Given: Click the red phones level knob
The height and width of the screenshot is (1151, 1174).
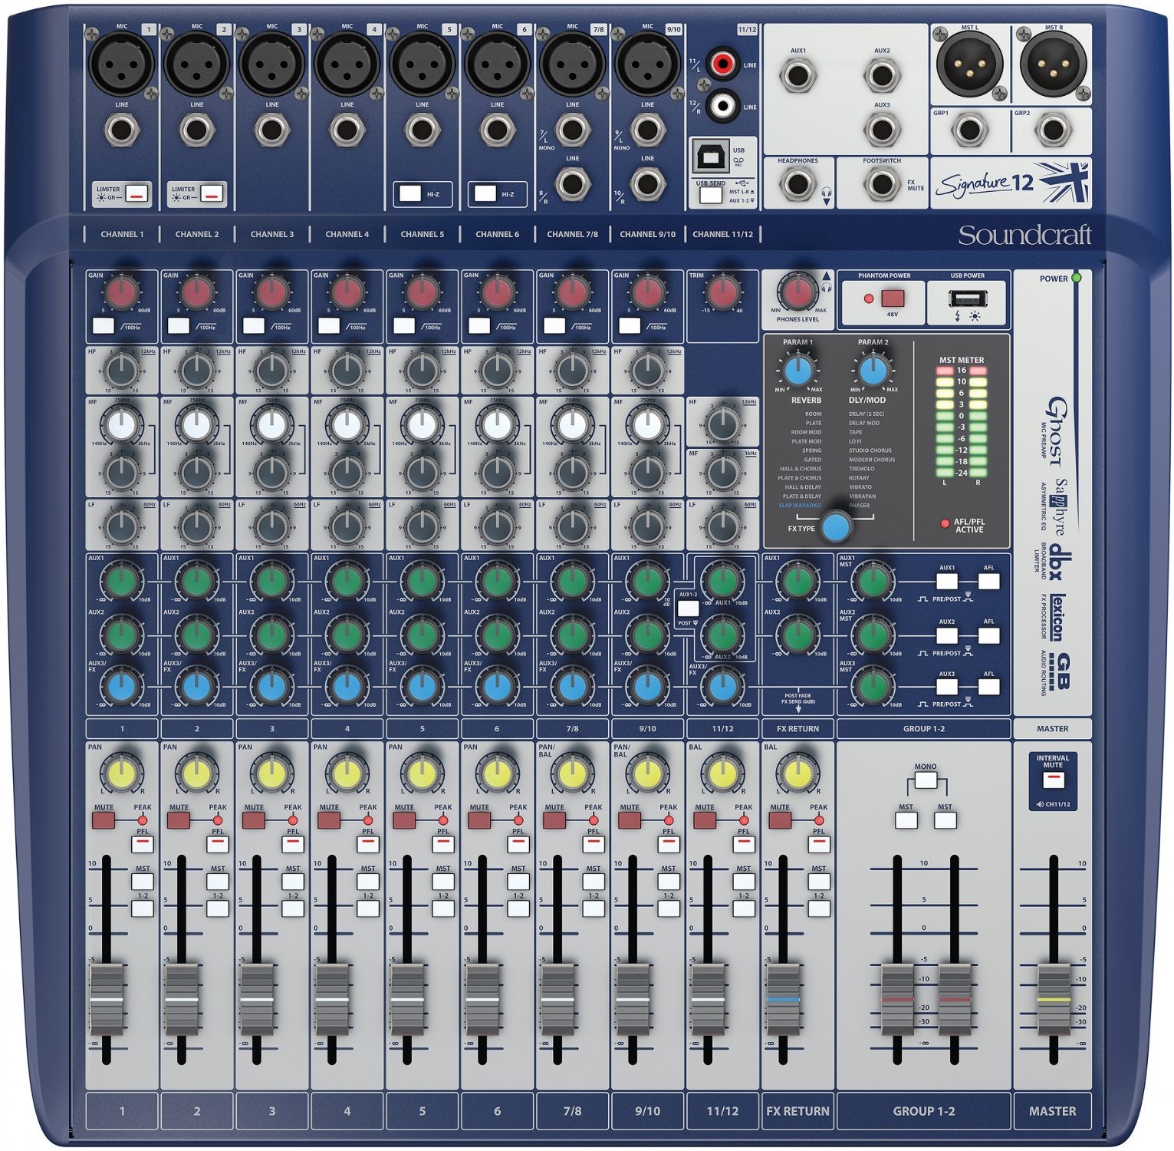Looking at the screenshot, I should (x=797, y=292).
